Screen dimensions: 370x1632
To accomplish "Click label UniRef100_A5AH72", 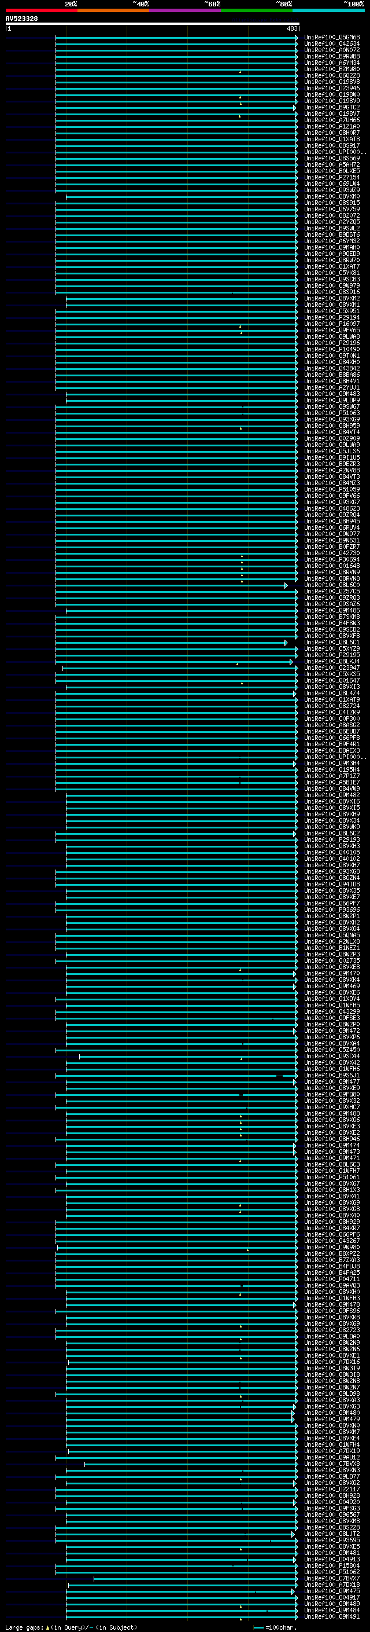I will (332, 165).
